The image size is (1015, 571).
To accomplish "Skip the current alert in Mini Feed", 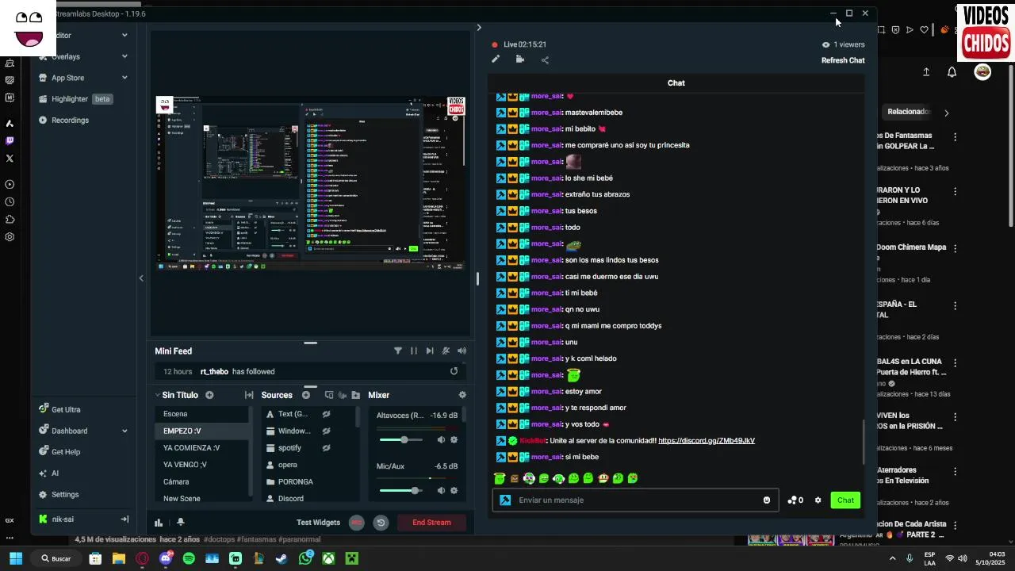I will click(x=430, y=351).
